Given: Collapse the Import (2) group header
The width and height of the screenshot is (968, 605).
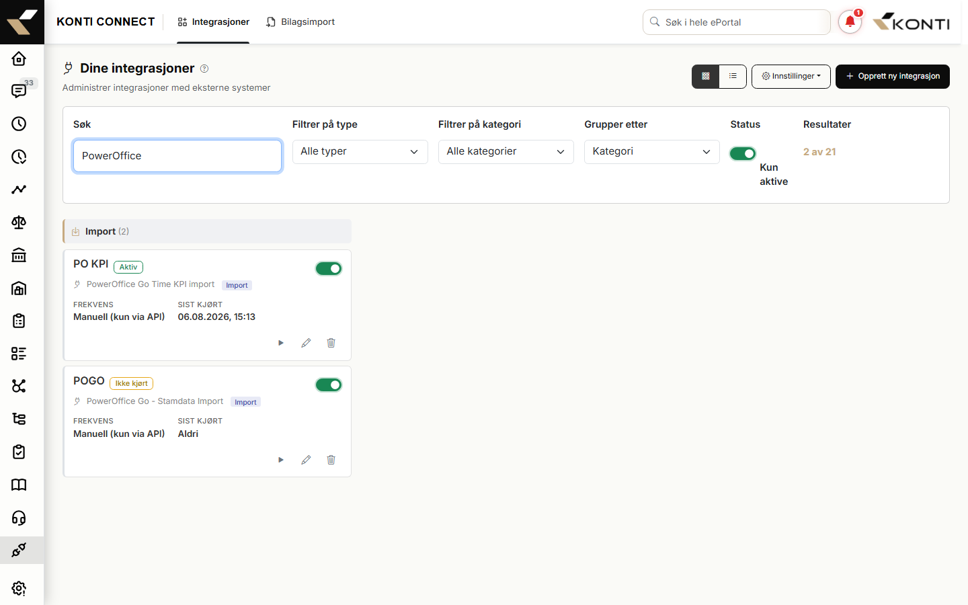Looking at the screenshot, I should [x=207, y=231].
